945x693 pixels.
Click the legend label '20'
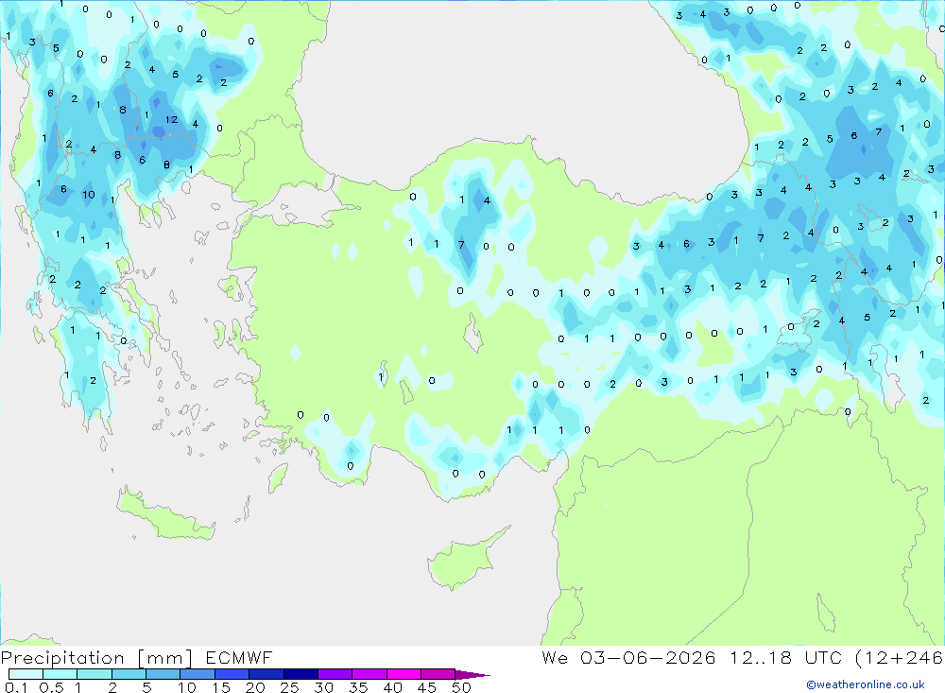[x=255, y=687]
